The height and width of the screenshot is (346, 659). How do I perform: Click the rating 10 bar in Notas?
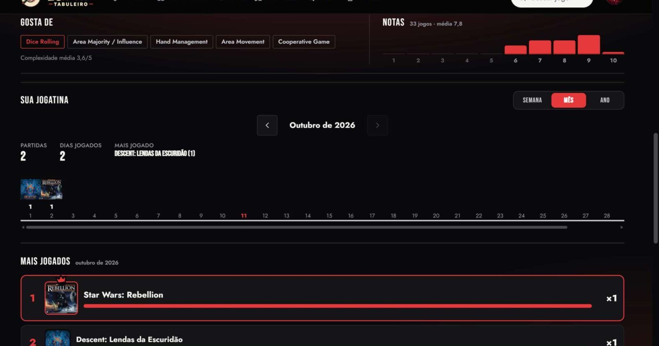click(x=613, y=53)
